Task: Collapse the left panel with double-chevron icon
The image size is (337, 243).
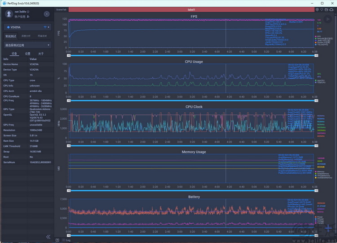Action: click(x=49, y=237)
